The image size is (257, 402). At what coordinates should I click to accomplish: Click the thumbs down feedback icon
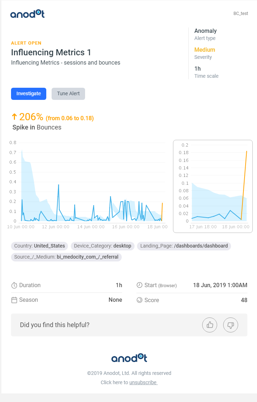pos(231,325)
